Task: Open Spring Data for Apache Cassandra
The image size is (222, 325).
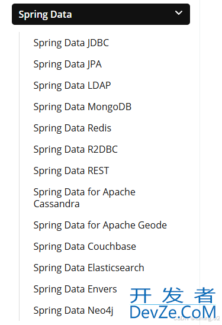Action: point(85,198)
